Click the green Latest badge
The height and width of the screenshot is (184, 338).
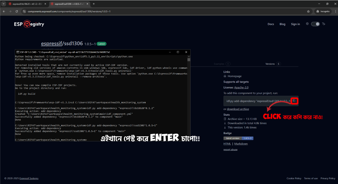tap(101, 44)
